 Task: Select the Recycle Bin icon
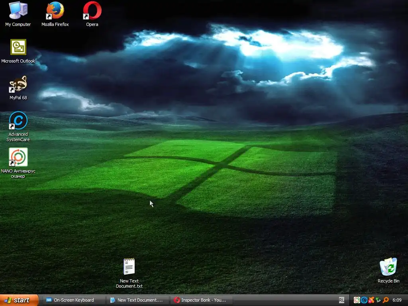click(388, 271)
